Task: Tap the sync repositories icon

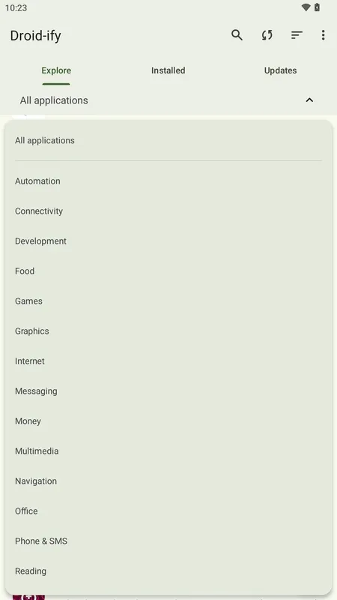Action: 267,35
